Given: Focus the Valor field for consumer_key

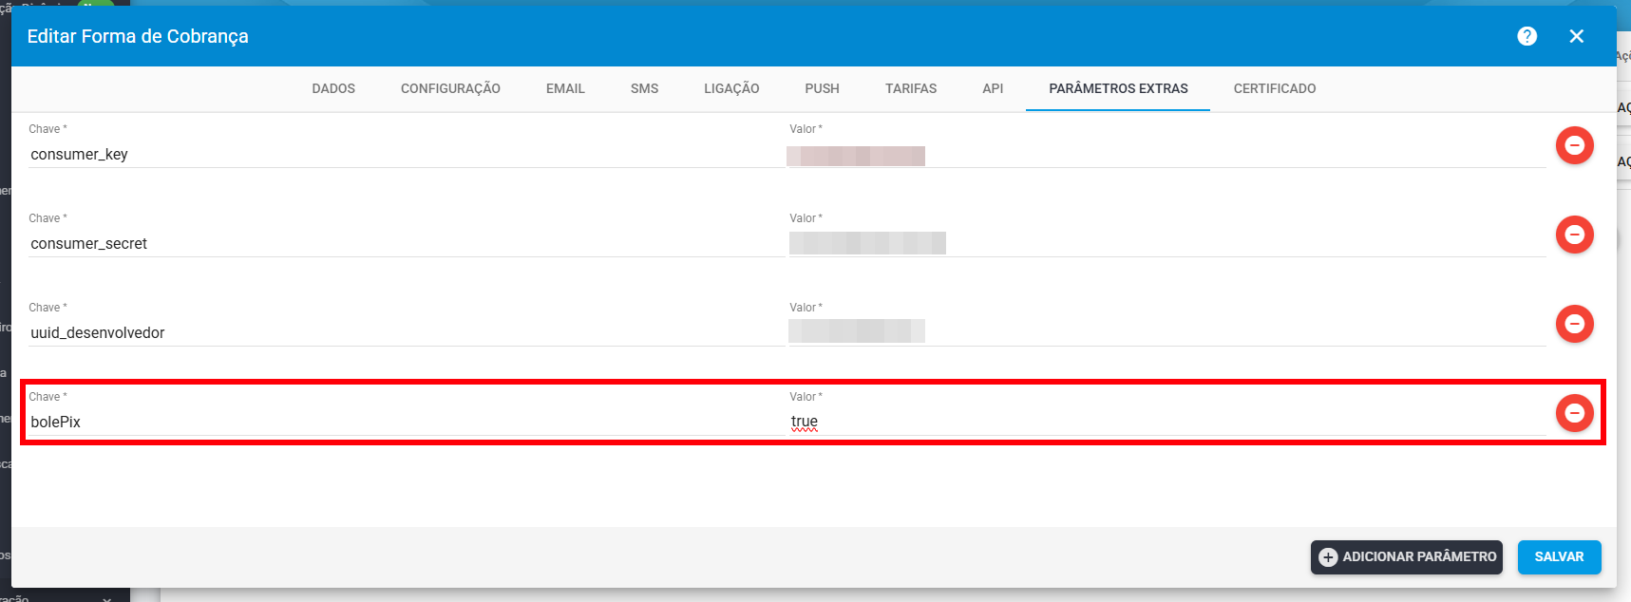Looking at the screenshot, I should pyautogui.click(x=1167, y=155).
